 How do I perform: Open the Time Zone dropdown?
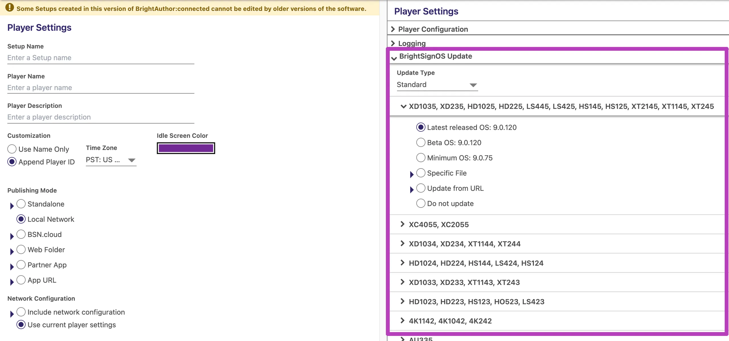(111, 160)
